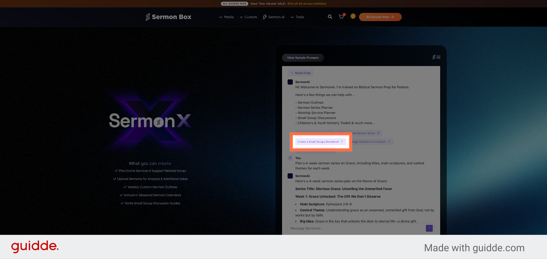Click "Annual or Seasonal Sermon Calendars" text
The height and width of the screenshot is (259, 547).
pos(152,195)
